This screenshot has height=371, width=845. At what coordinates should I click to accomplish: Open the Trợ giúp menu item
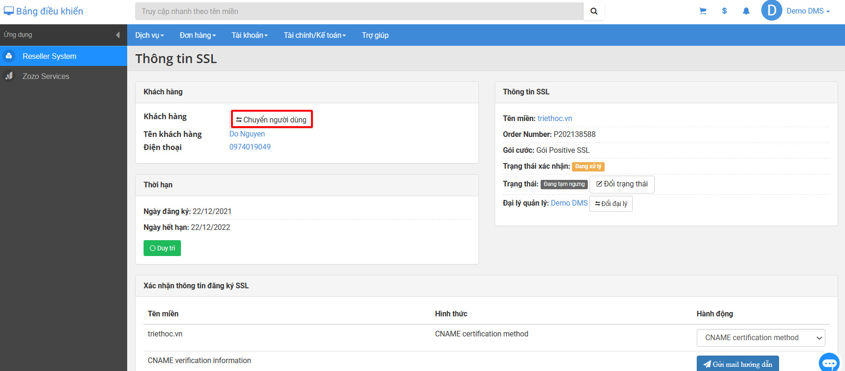[375, 35]
